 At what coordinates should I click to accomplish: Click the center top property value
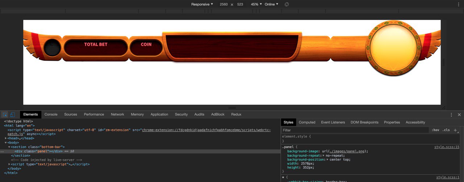click(x=340, y=160)
